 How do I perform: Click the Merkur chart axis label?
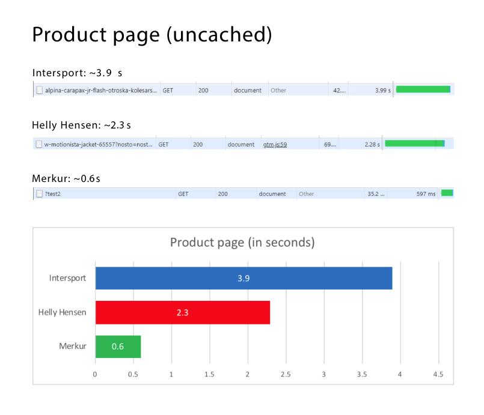click(x=73, y=346)
